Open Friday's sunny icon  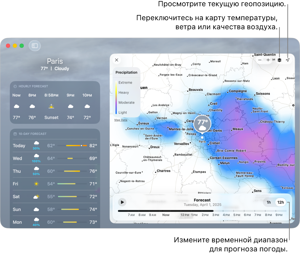click(36, 184)
